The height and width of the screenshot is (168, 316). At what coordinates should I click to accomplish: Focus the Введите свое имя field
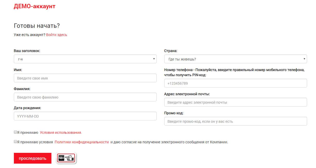pyautogui.click(x=85, y=78)
